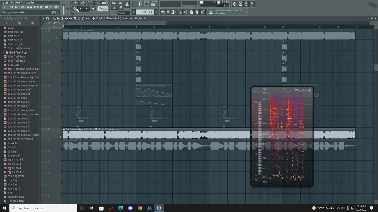Open the Browser view icon

[180, 12]
